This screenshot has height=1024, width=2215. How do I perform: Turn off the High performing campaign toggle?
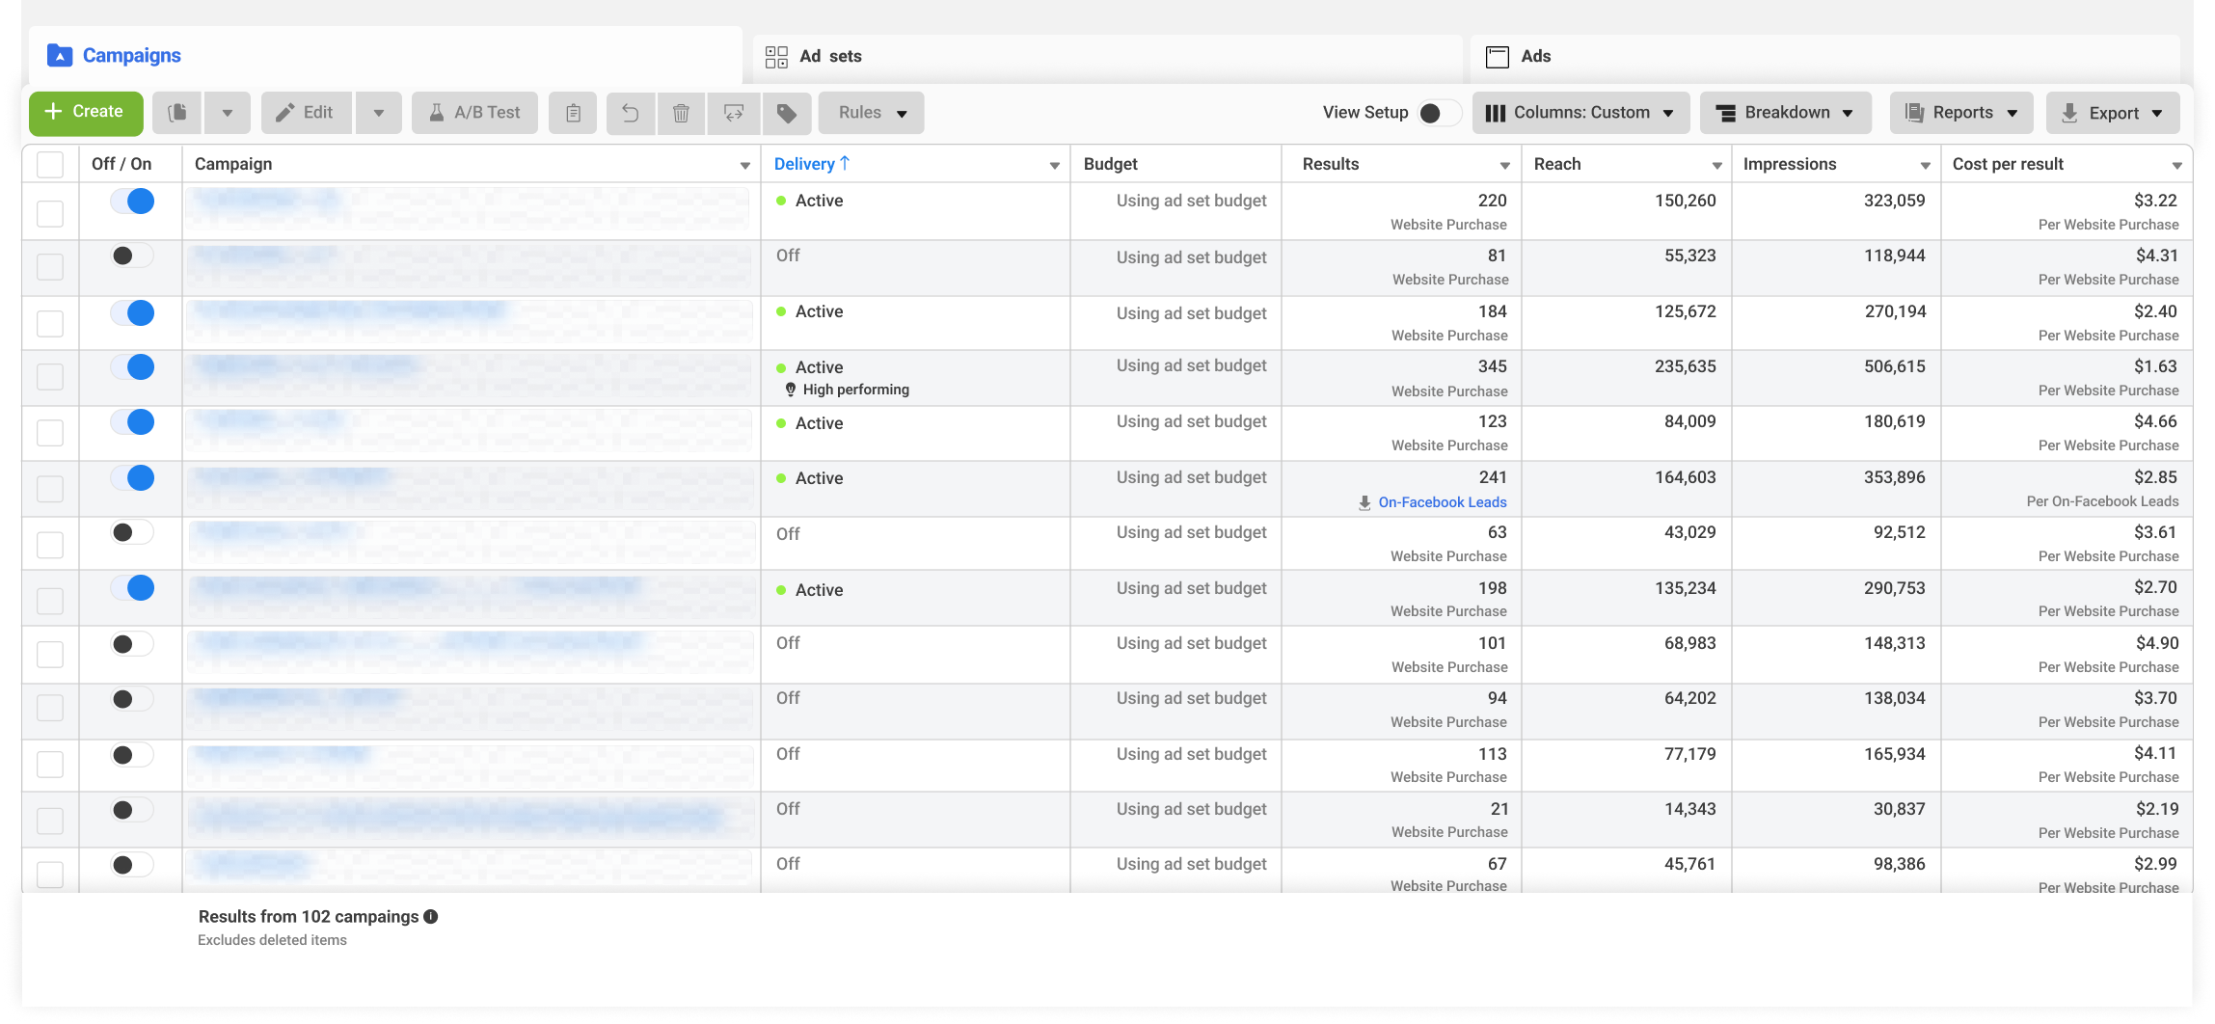click(x=132, y=367)
